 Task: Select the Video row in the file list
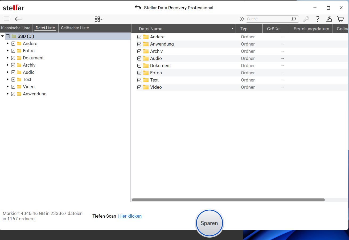[x=242, y=87]
